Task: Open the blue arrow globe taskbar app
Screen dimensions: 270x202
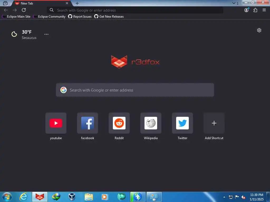Action: tap(138, 197)
